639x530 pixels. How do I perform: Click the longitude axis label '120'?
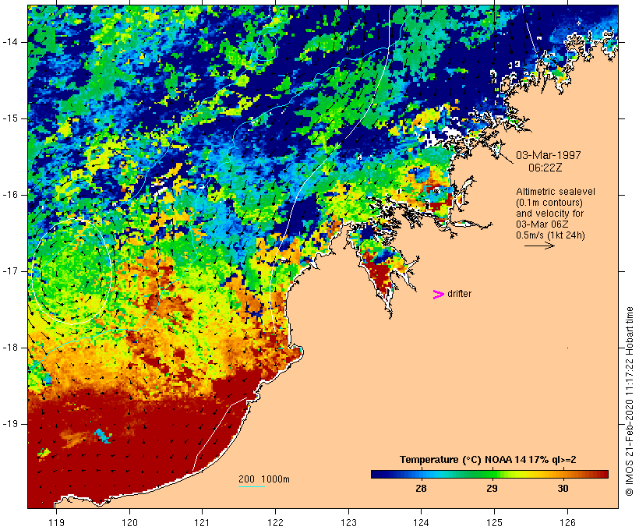point(129,522)
